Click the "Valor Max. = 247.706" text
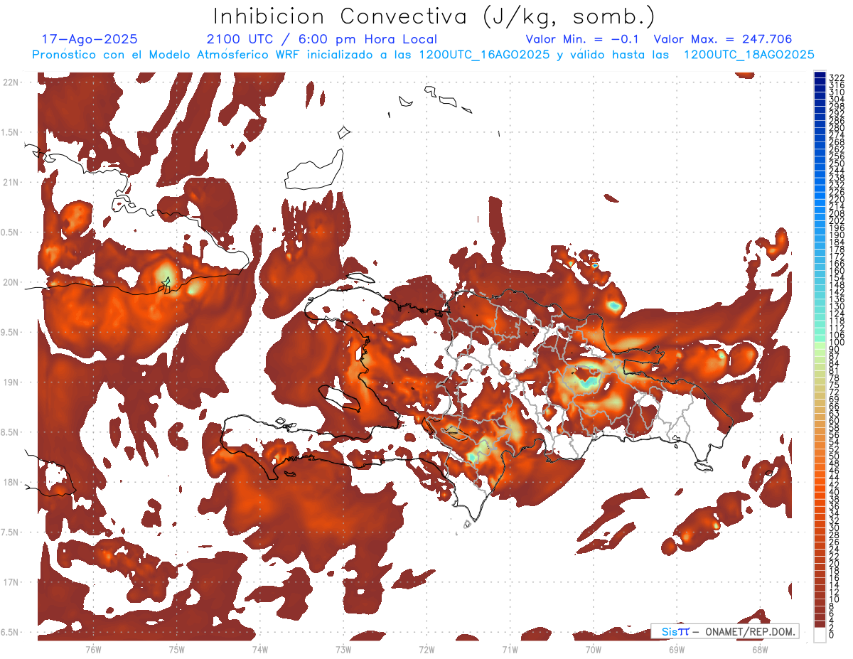853x659 pixels. [723, 39]
